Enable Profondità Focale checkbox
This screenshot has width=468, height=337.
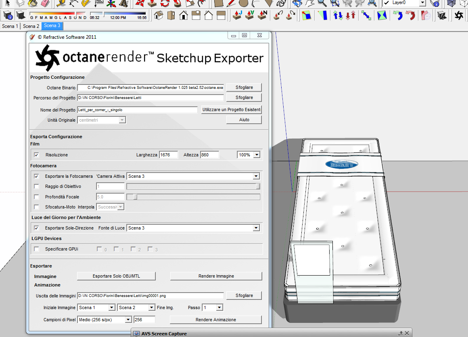[x=36, y=197]
